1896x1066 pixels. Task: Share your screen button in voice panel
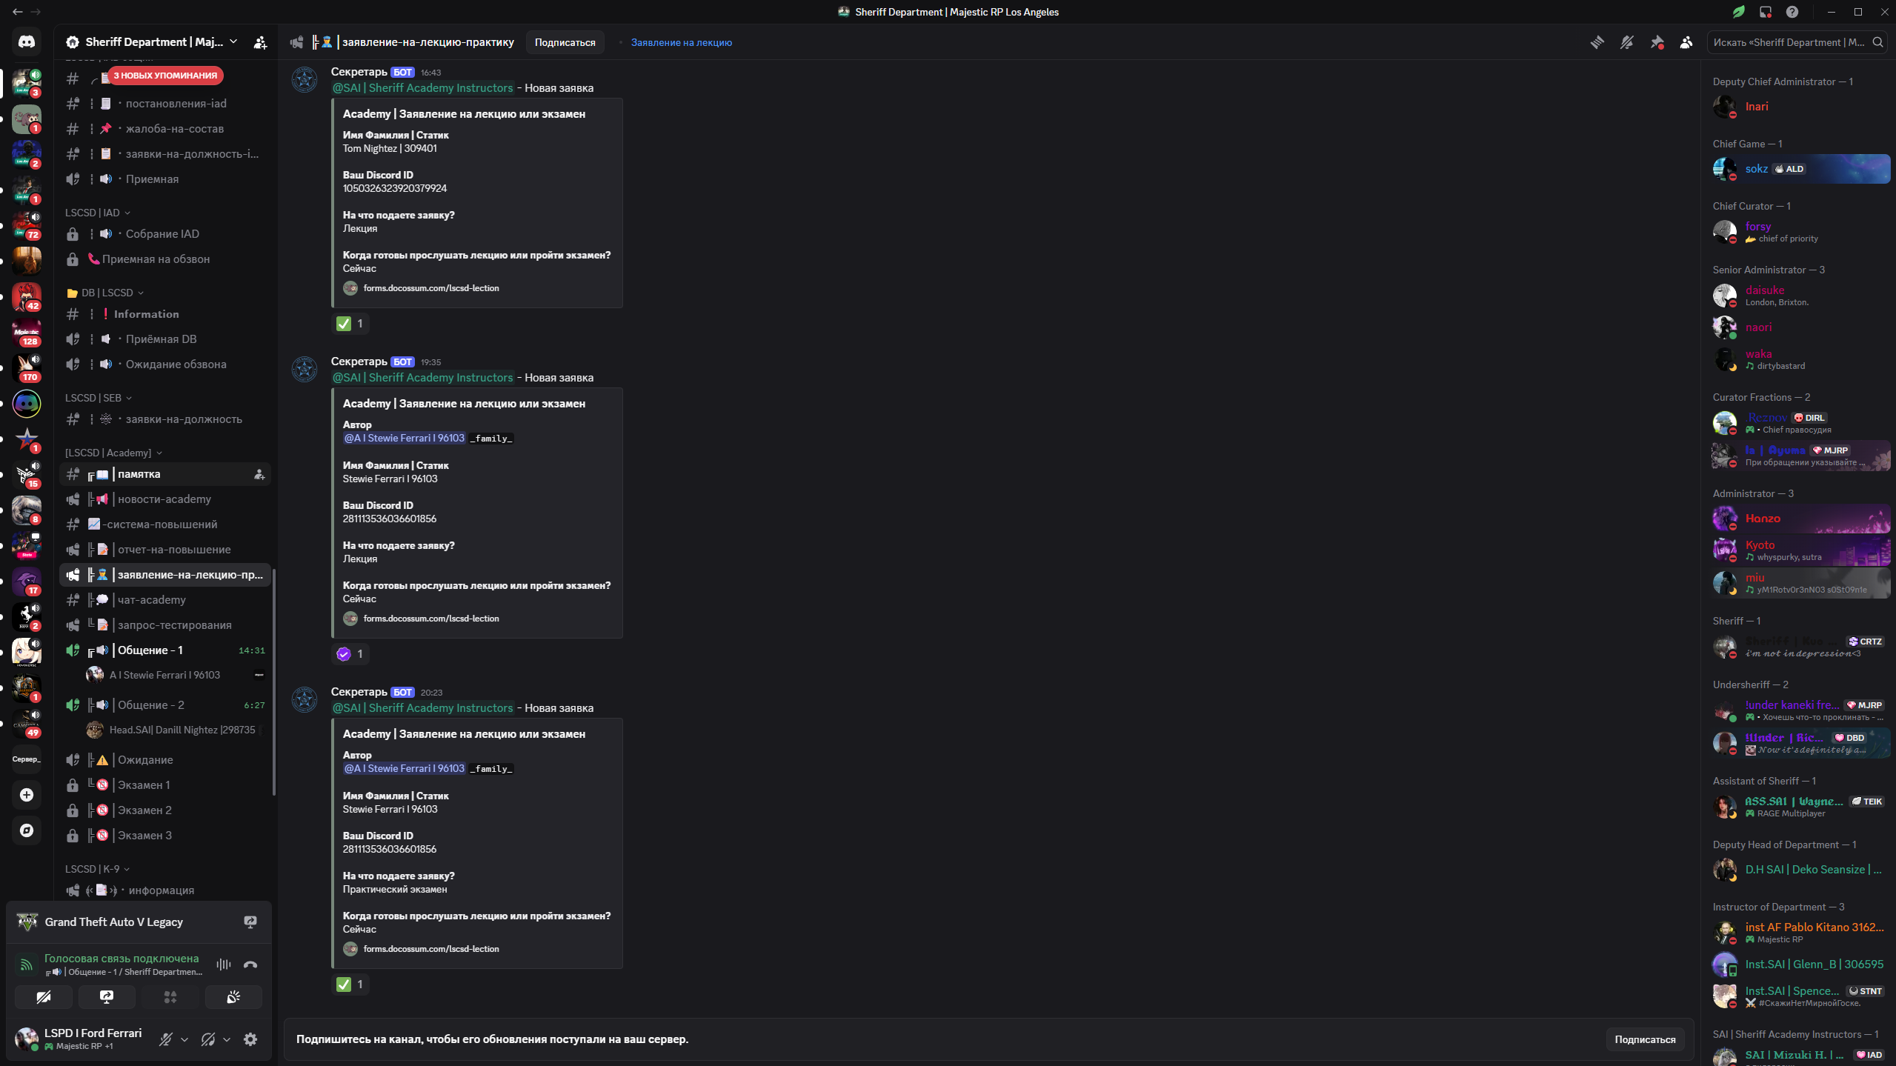point(107,997)
